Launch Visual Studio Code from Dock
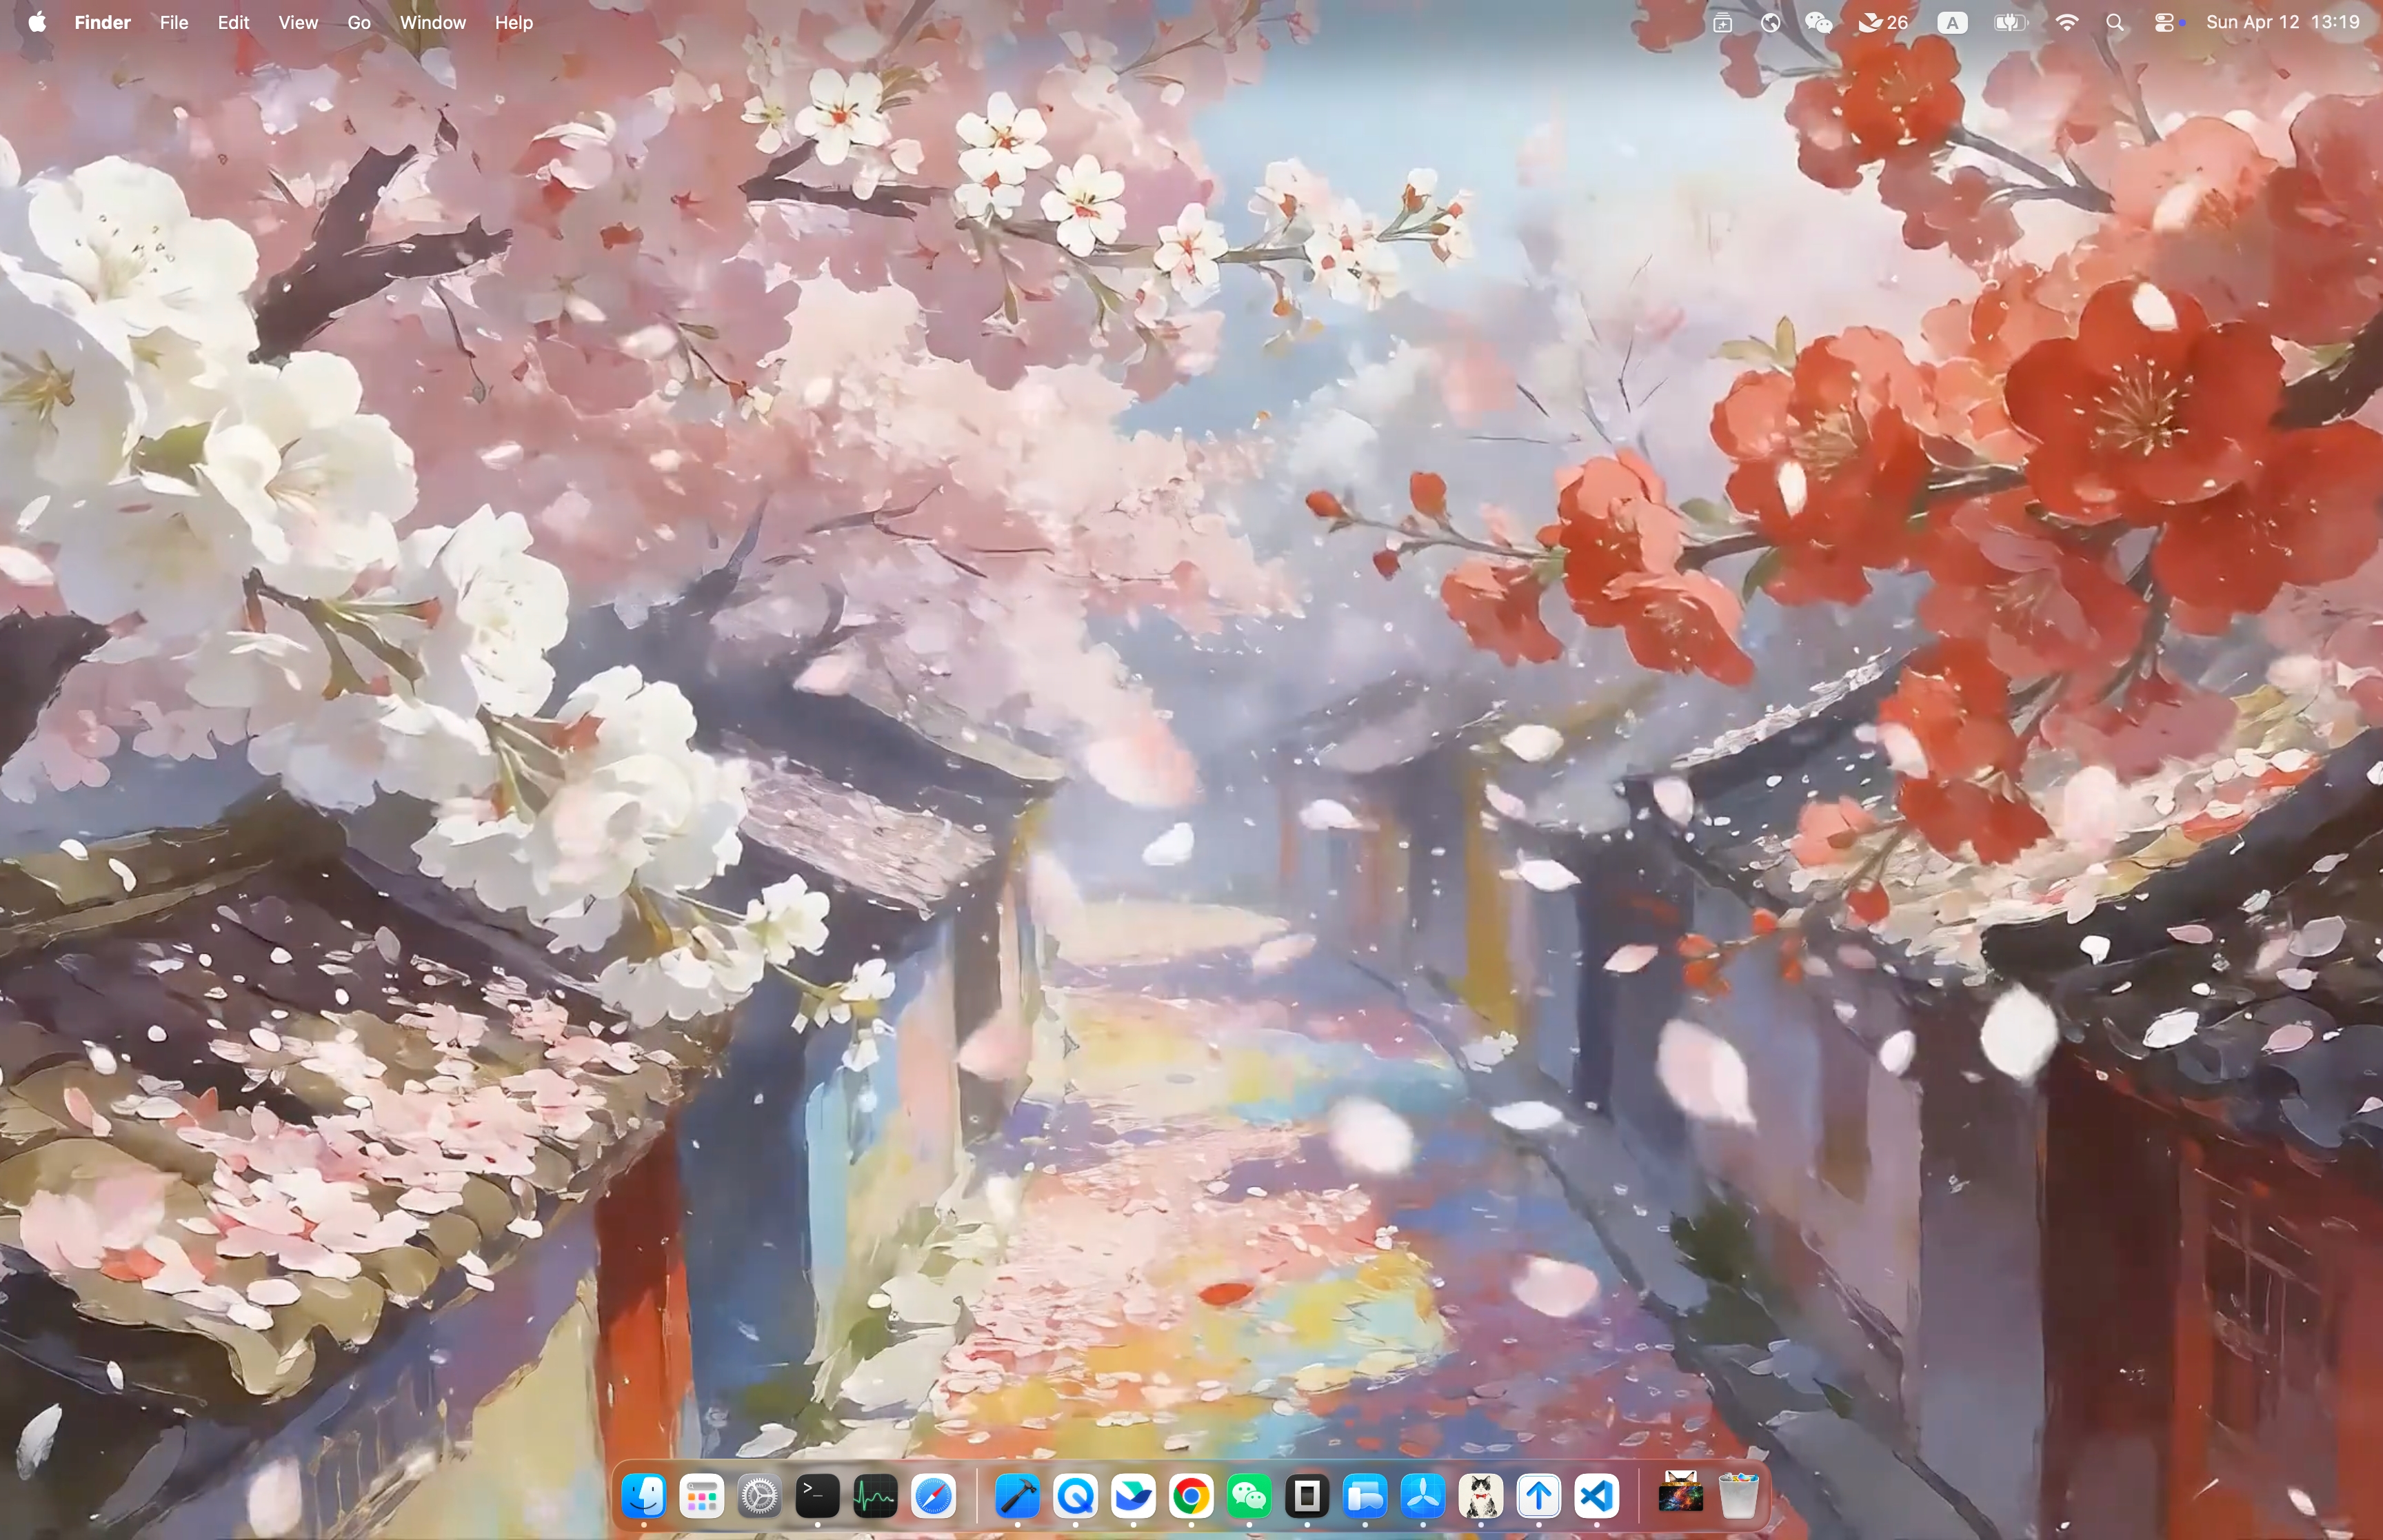The image size is (2383, 1540). point(1597,1497)
